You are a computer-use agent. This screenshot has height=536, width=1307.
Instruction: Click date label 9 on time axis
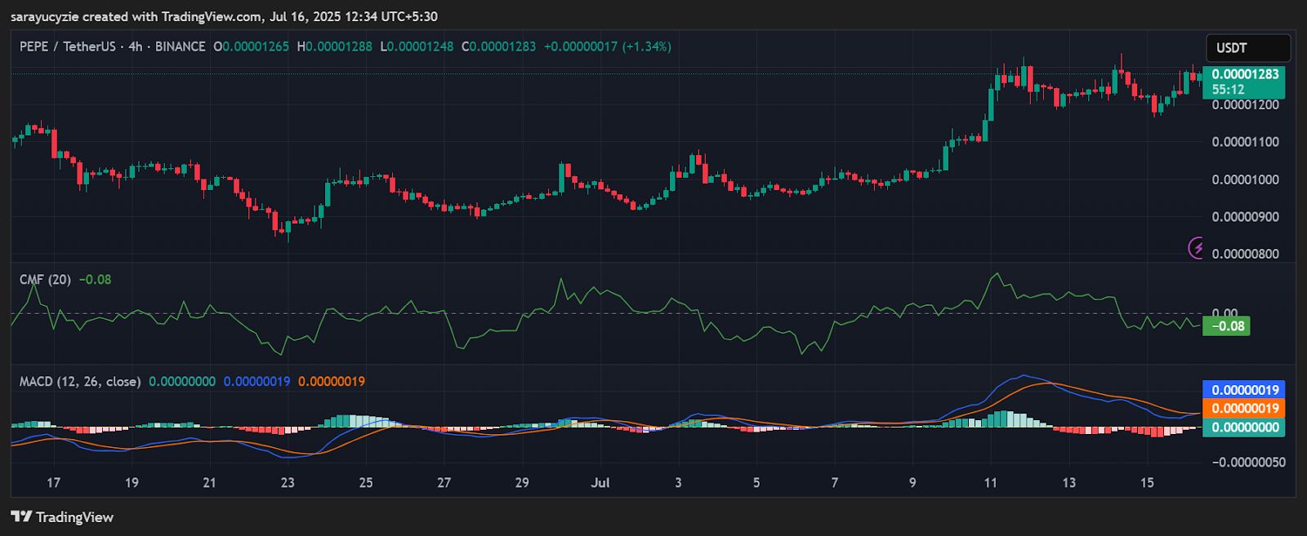[x=912, y=483]
